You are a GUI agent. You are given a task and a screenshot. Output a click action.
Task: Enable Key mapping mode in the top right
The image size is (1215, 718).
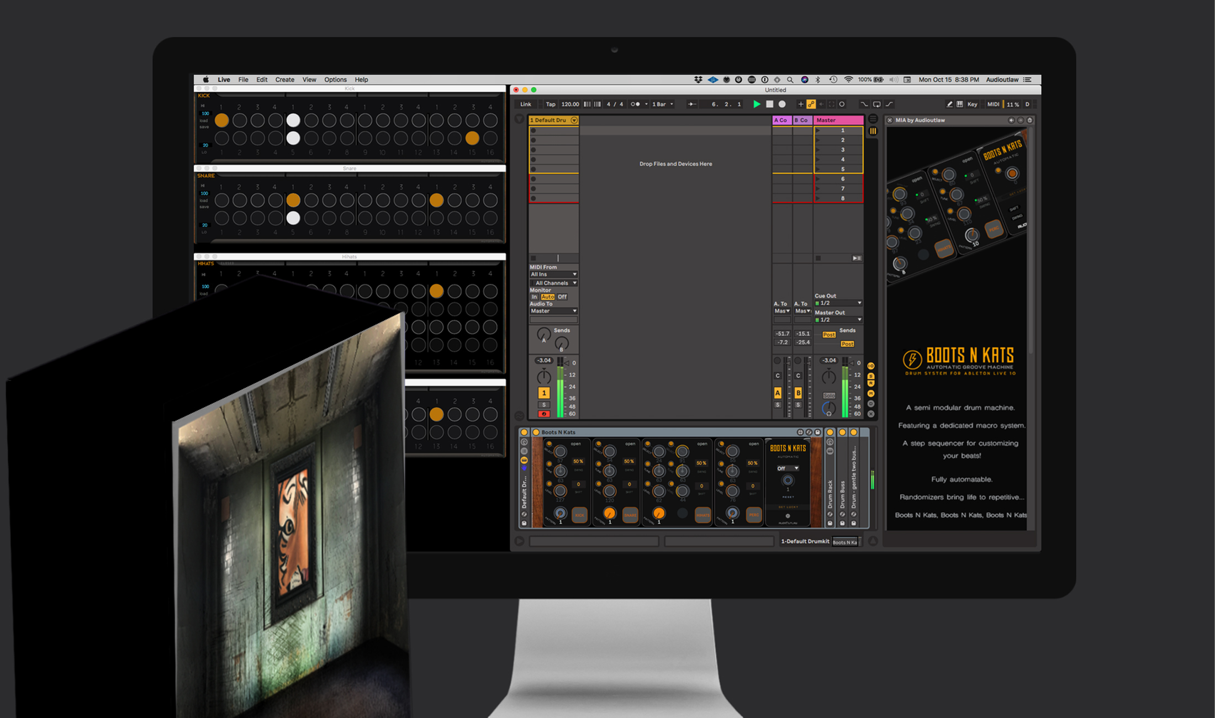972,104
